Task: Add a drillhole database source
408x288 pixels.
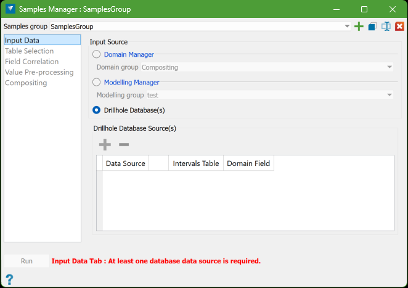Action: point(105,144)
